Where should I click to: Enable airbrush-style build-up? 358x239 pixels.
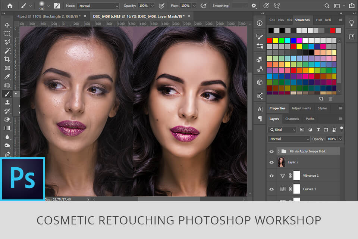click(x=203, y=6)
